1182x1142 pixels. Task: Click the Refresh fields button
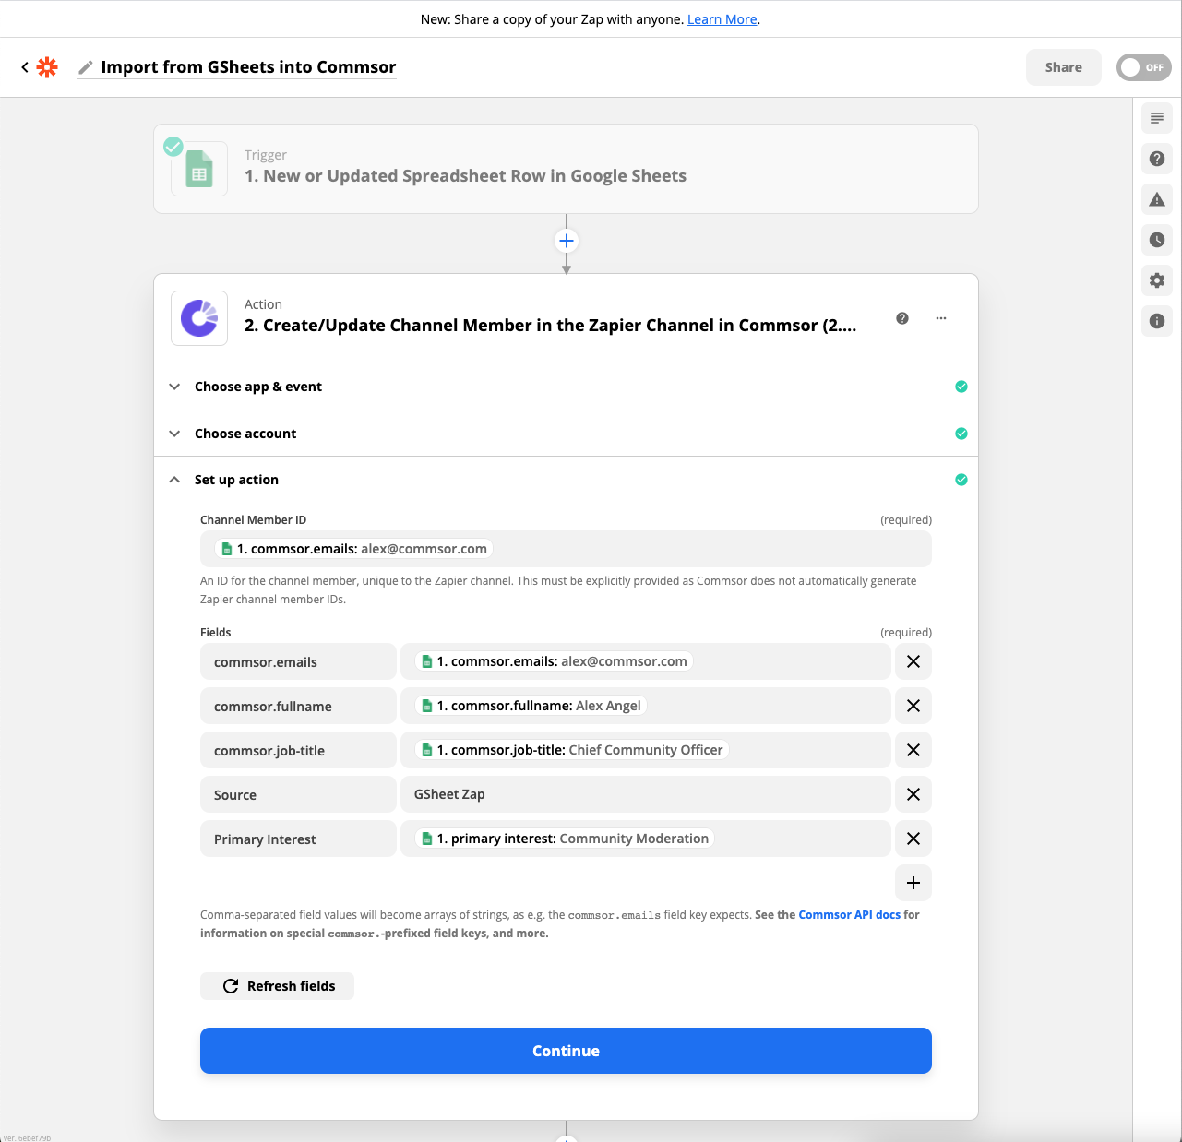click(x=277, y=986)
